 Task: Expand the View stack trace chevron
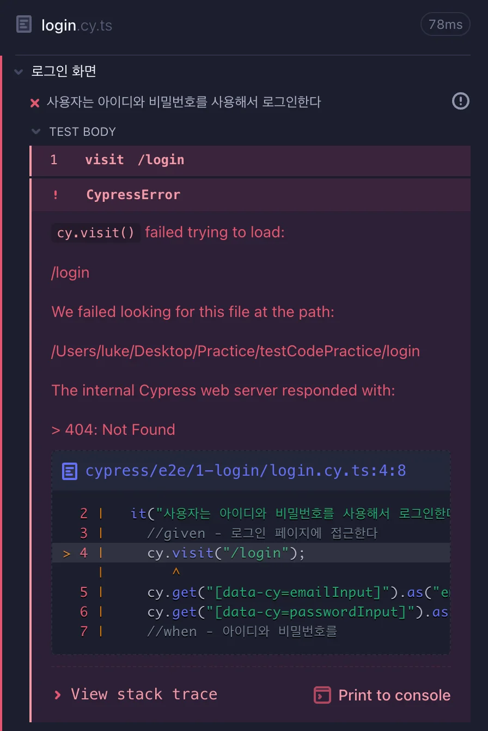point(57,695)
